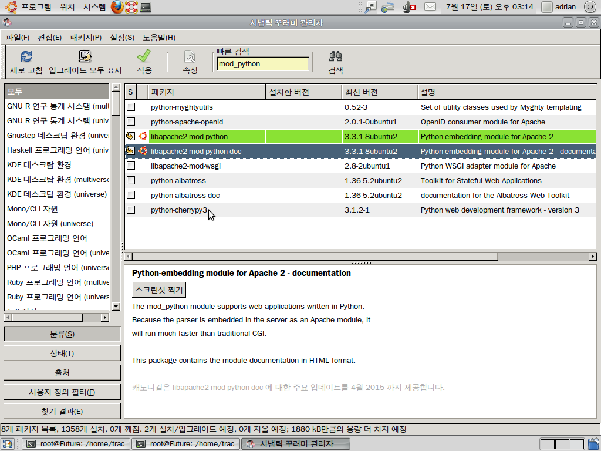Screen dimensions: 601x451
Task: Open the 설정 menu
Action: 122,37
